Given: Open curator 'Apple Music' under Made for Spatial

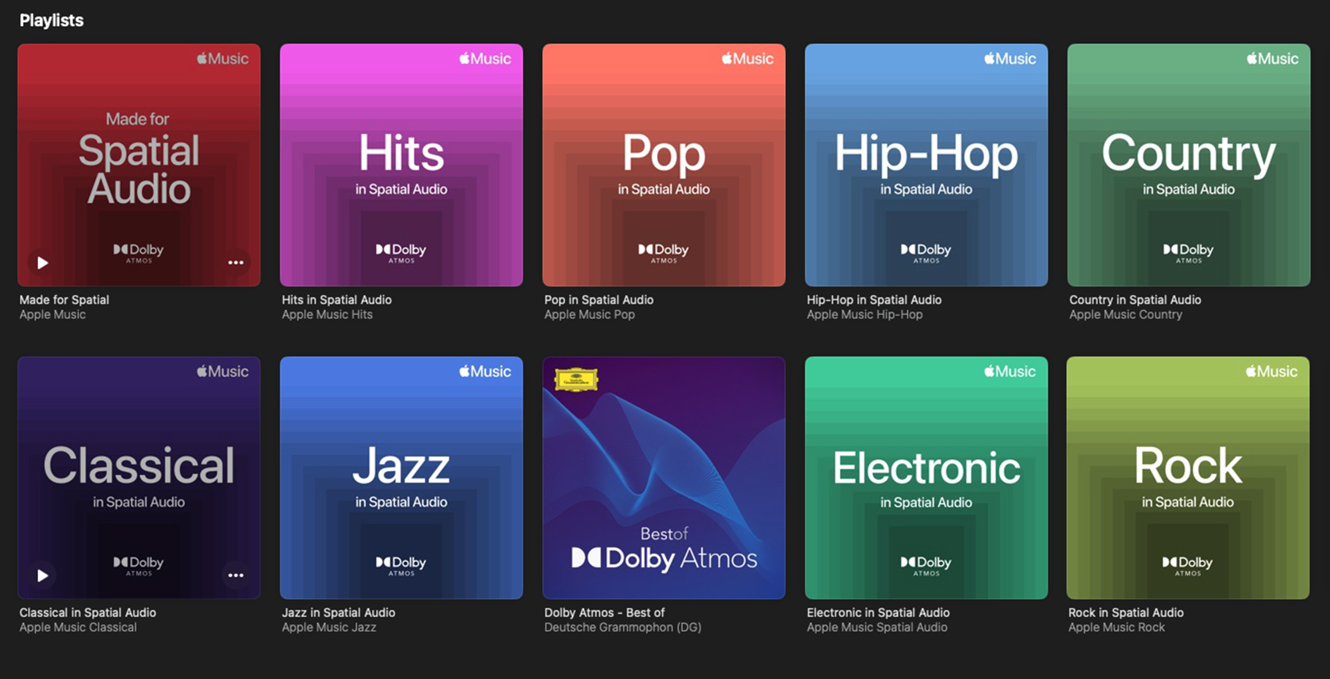Looking at the screenshot, I should point(53,315).
